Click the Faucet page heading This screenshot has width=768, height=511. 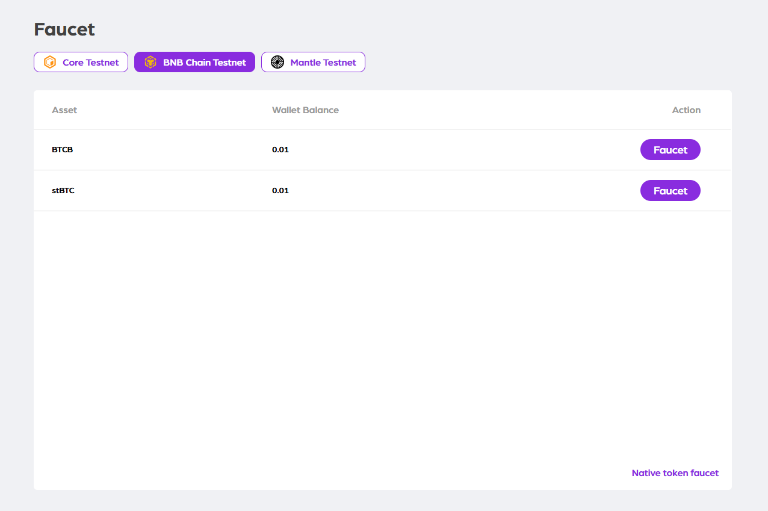point(64,29)
